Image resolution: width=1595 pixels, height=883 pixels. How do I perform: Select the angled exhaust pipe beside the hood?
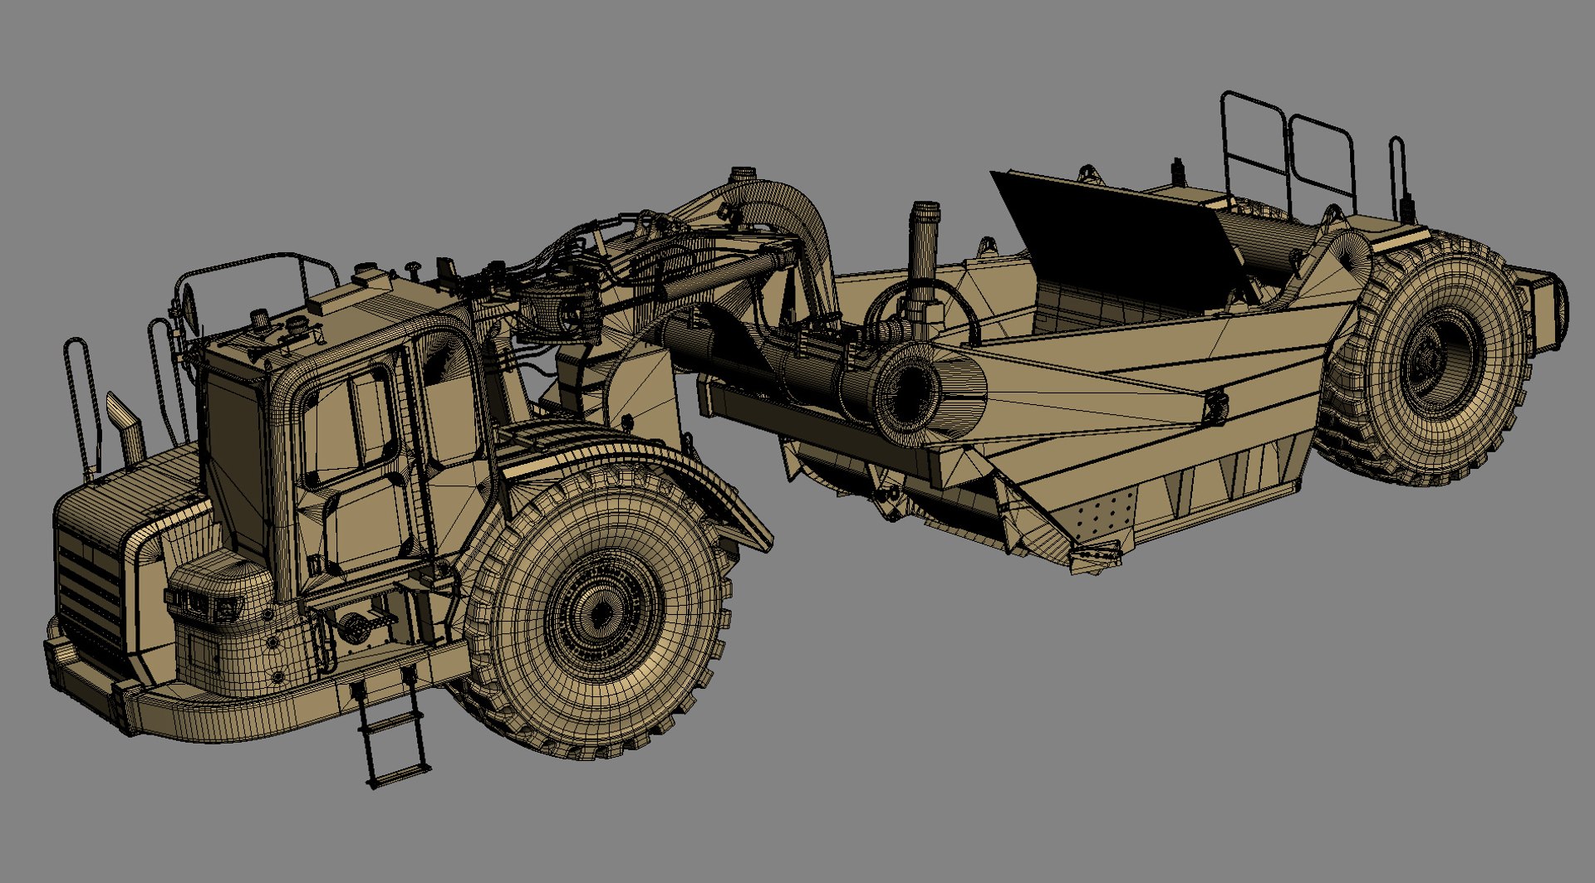point(126,428)
